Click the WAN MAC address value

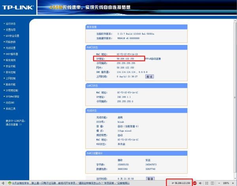pyautogui.click(x=127, y=54)
